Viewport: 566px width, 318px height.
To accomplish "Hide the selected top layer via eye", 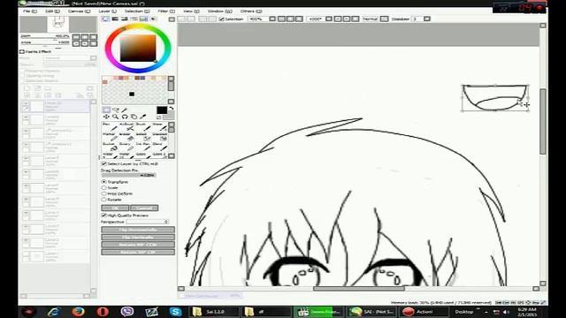I will point(26,103).
